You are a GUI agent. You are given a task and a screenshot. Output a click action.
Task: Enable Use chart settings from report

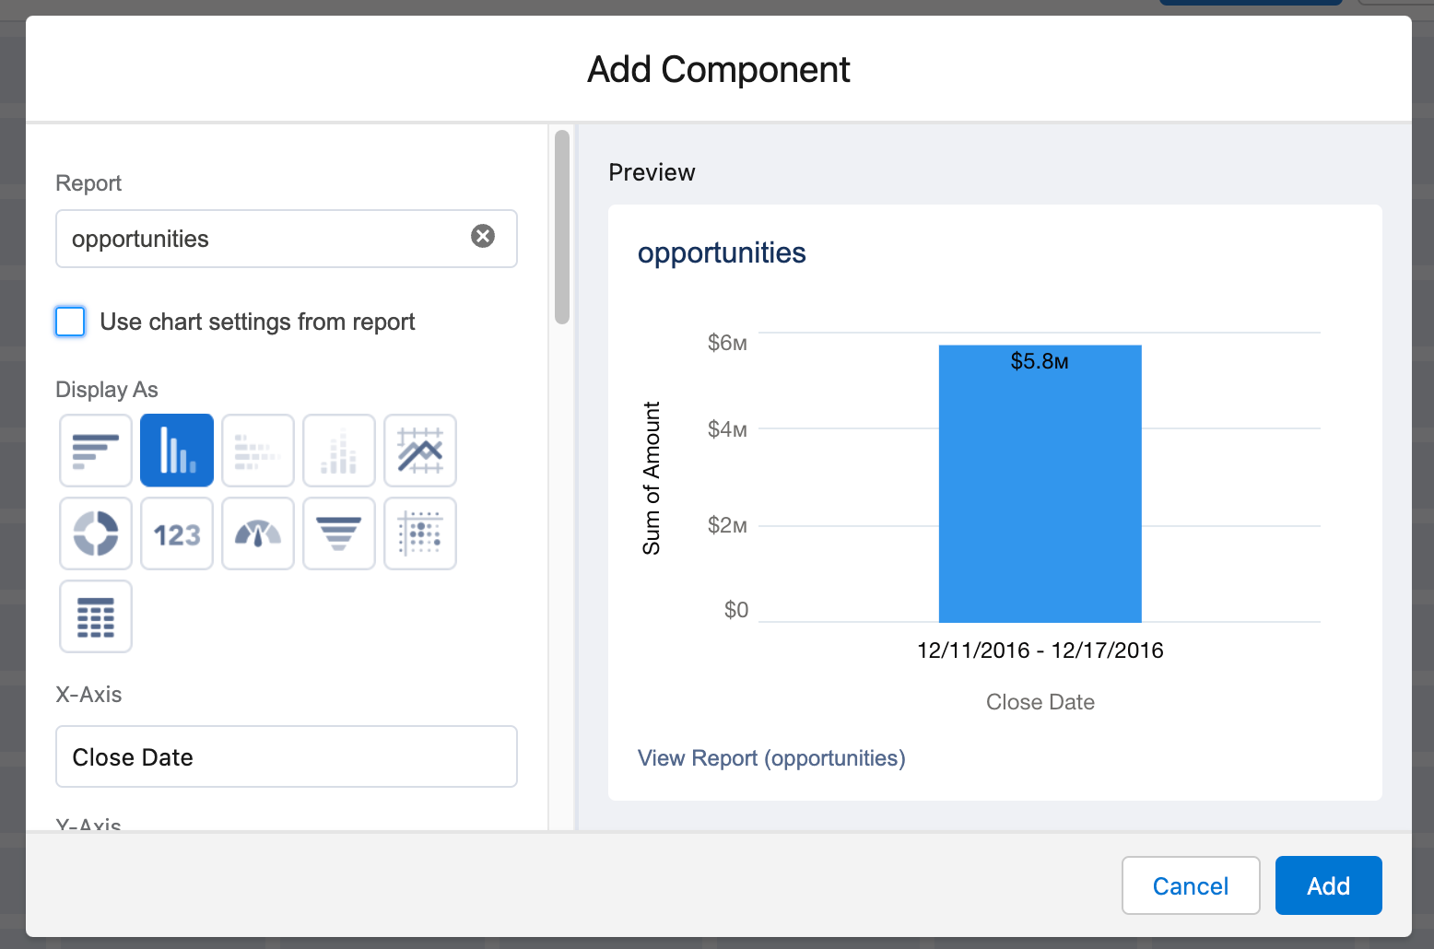coord(71,322)
